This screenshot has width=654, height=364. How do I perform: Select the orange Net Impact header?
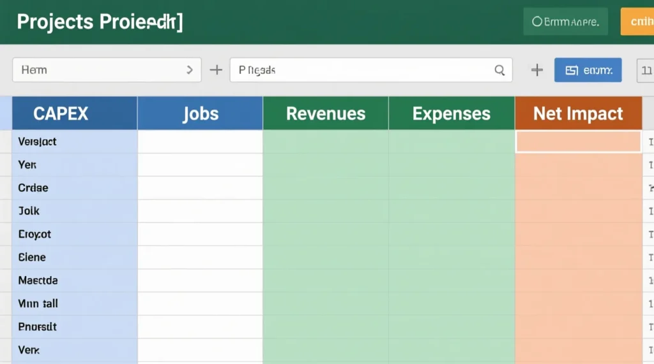coord(578,113)
